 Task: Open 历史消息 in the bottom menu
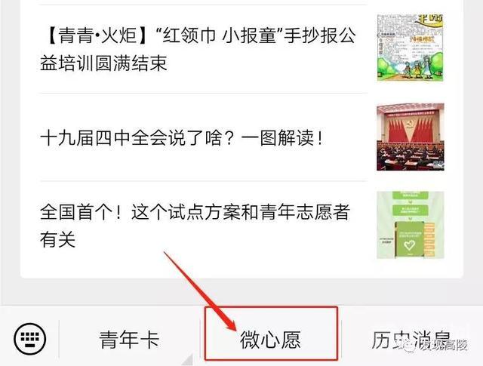[x=411, y=340]
